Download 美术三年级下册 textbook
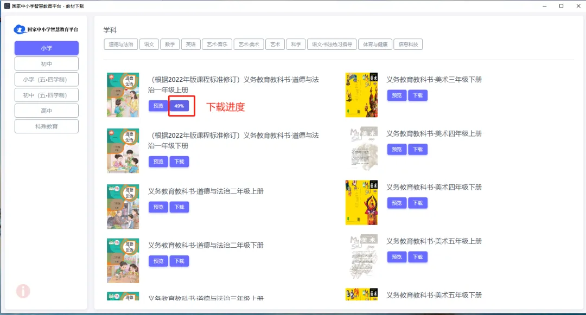The height and width of the screenshot is (315, 586). click(x=417, y=95)
